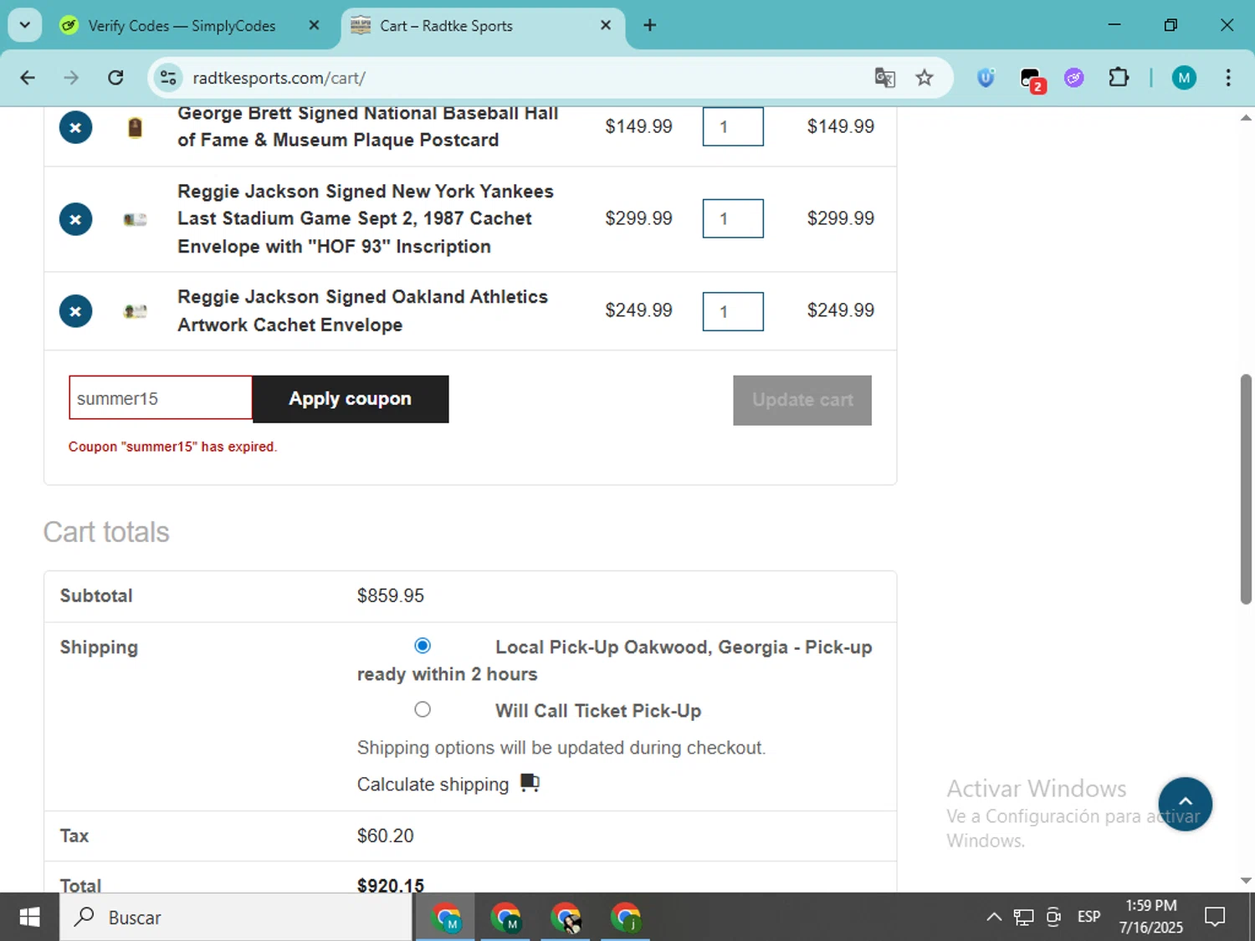Screen dimensions: 1255x941
Task: Select total value $920.15
Action: 391,885
